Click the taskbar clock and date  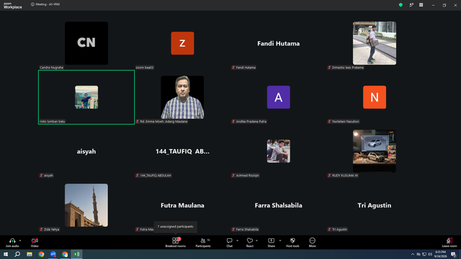440,254
